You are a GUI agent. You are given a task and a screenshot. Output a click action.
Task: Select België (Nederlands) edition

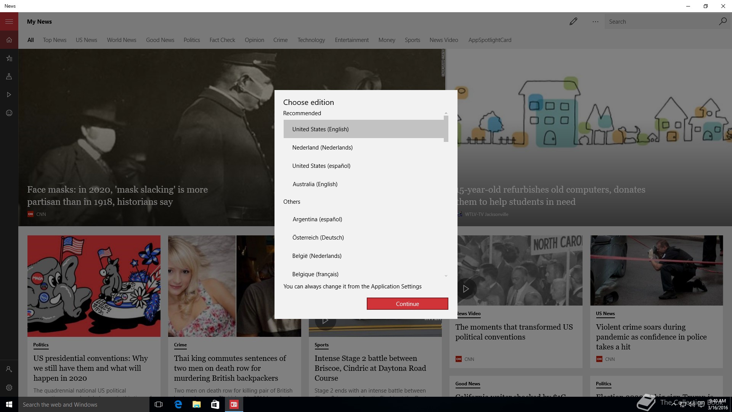point(364,256)
